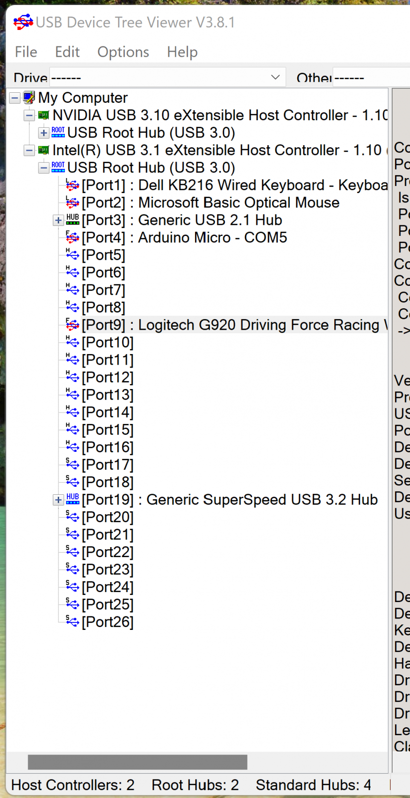
Task: Open the Other devices dropdown
Action: [x=371, y=77]
